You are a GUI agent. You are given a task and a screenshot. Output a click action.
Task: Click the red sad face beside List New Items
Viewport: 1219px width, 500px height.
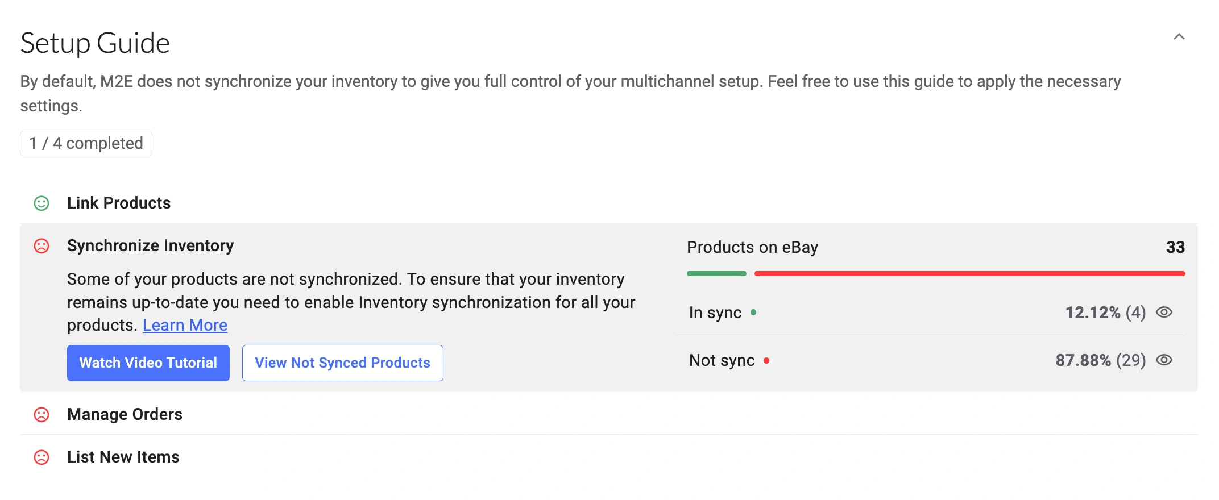pyautogui.click(x=42, y=457)
